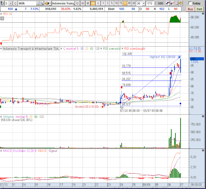This screenshot has width=206, height=189.
Task: Click the IATA ticker input field
Action: tap(27, 3)
